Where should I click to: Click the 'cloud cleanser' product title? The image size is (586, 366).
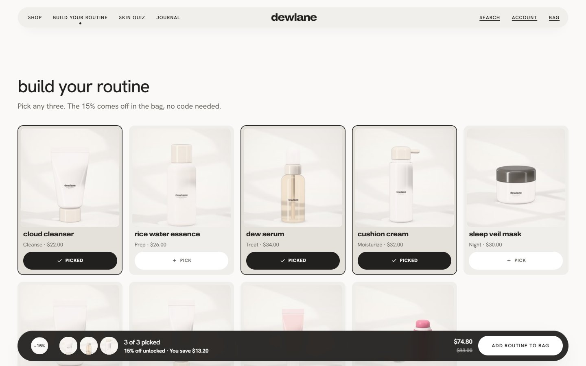48,234
